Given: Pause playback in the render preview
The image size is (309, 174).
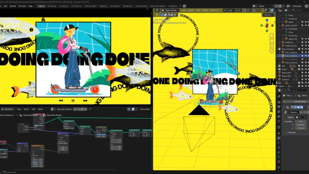Looking at the screenshot, I should [x=73, y=101].
